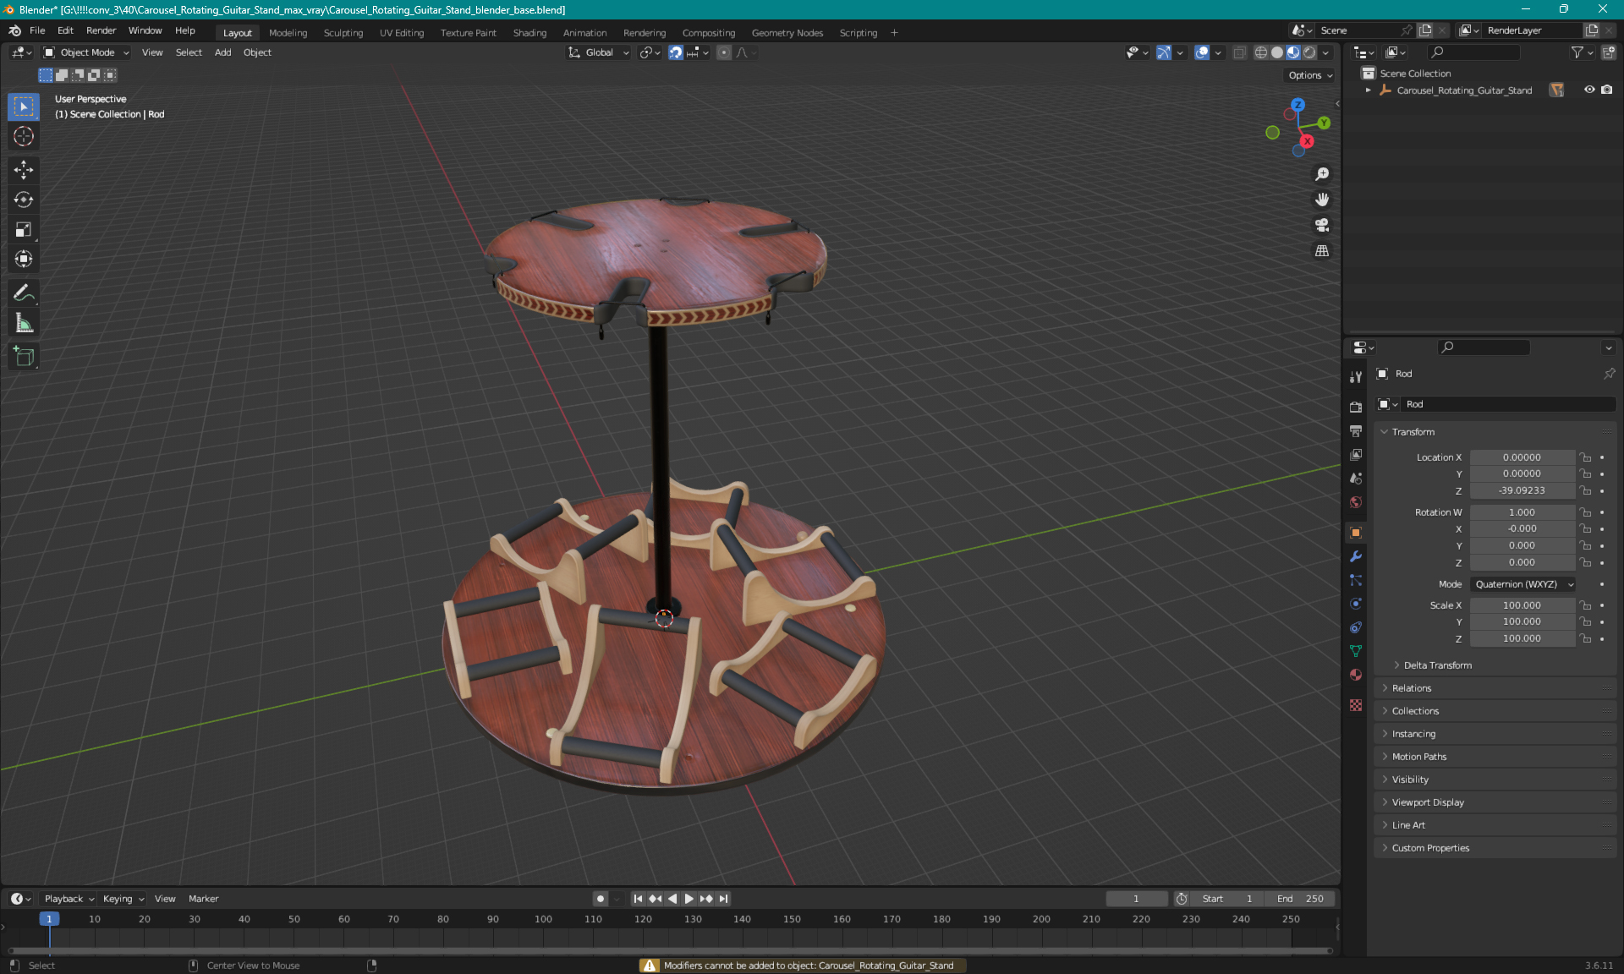The width and height of the screenshot is (1624, 974).
Task: Toggle X-Ray viewport mode
Action: pyautogui.click(x=1239, y=52)
